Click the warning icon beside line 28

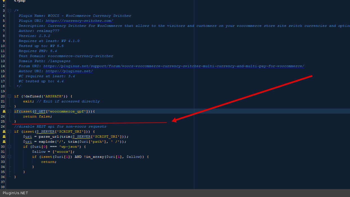click(4, 137)
